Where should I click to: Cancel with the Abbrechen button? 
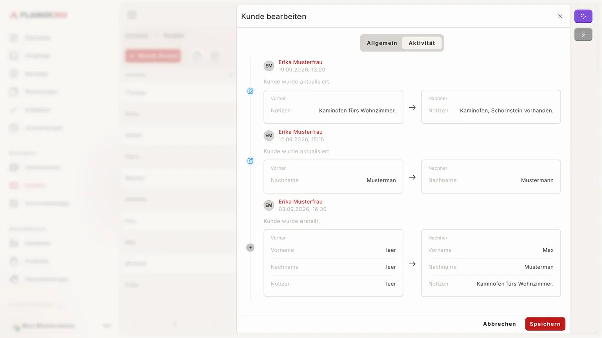click(499, 324)
